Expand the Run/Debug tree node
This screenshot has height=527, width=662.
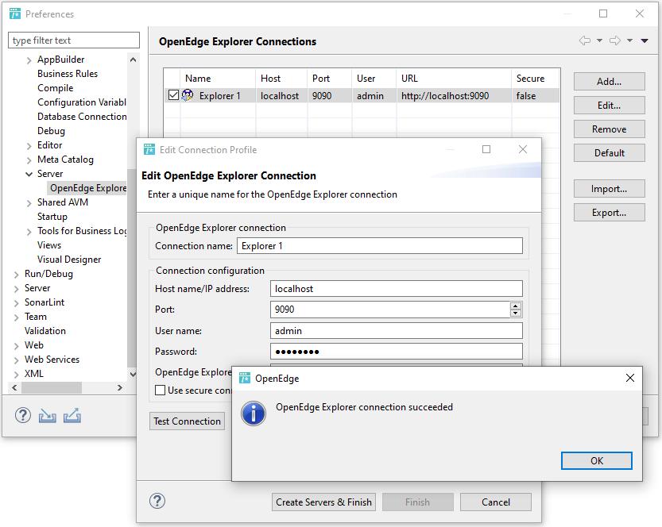(x=16, y=275)
